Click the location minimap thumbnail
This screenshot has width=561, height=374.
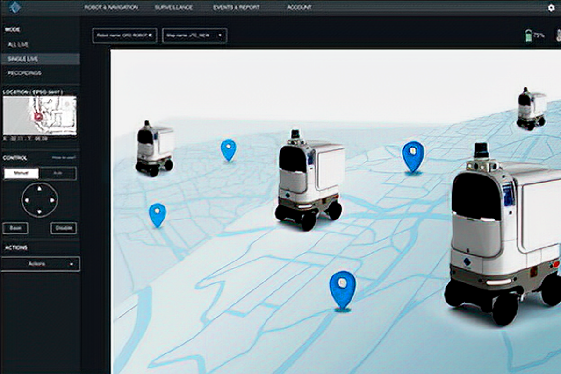(x=40, y=115)
